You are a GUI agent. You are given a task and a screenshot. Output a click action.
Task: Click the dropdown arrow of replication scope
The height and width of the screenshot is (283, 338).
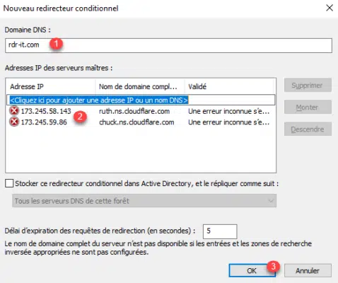click(x=271, y=201)
